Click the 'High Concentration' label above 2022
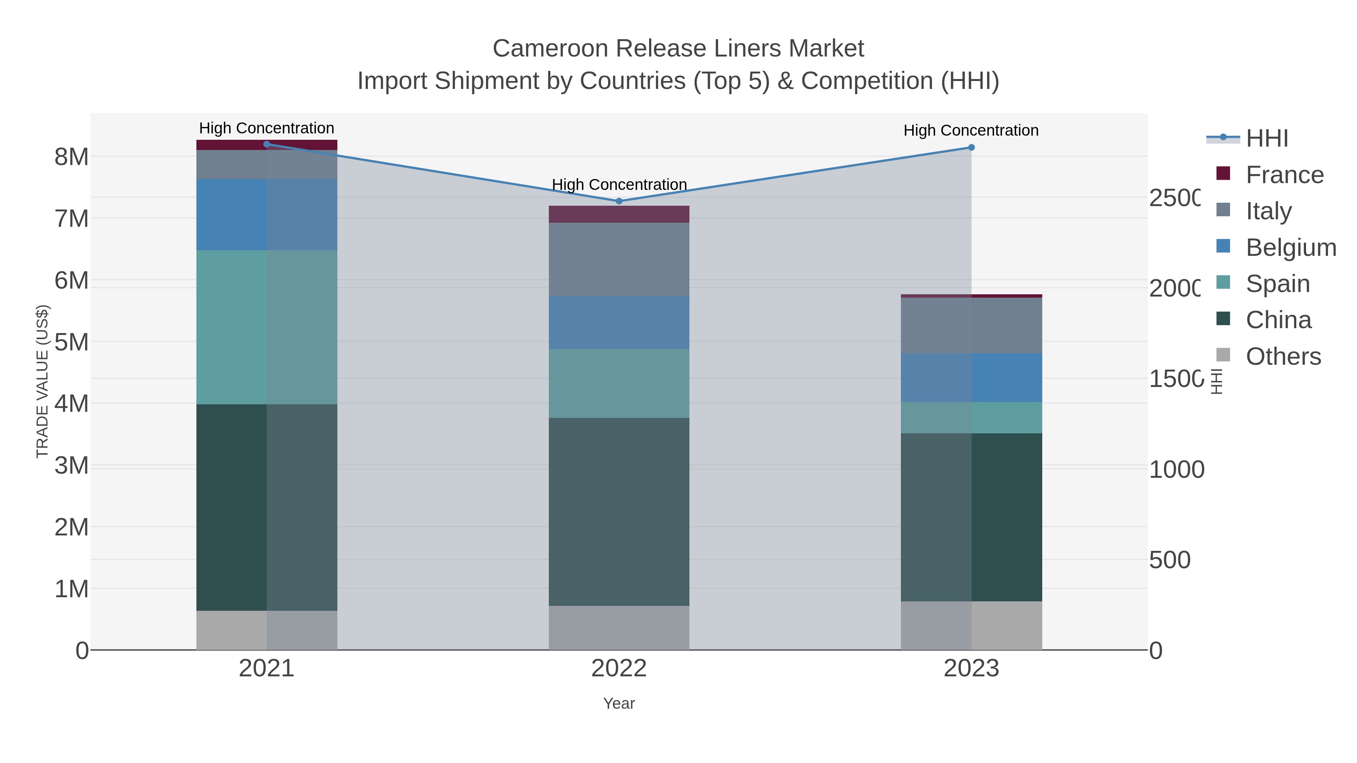The height and width of the screenshot is (763, 1357). coord(619,184)
